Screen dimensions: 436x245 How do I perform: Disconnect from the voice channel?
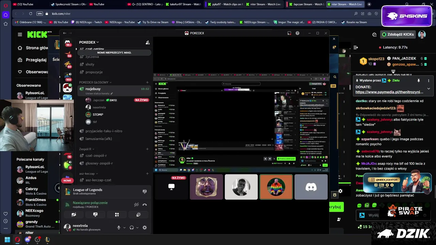pyautogui.click(x=144, y=205)
